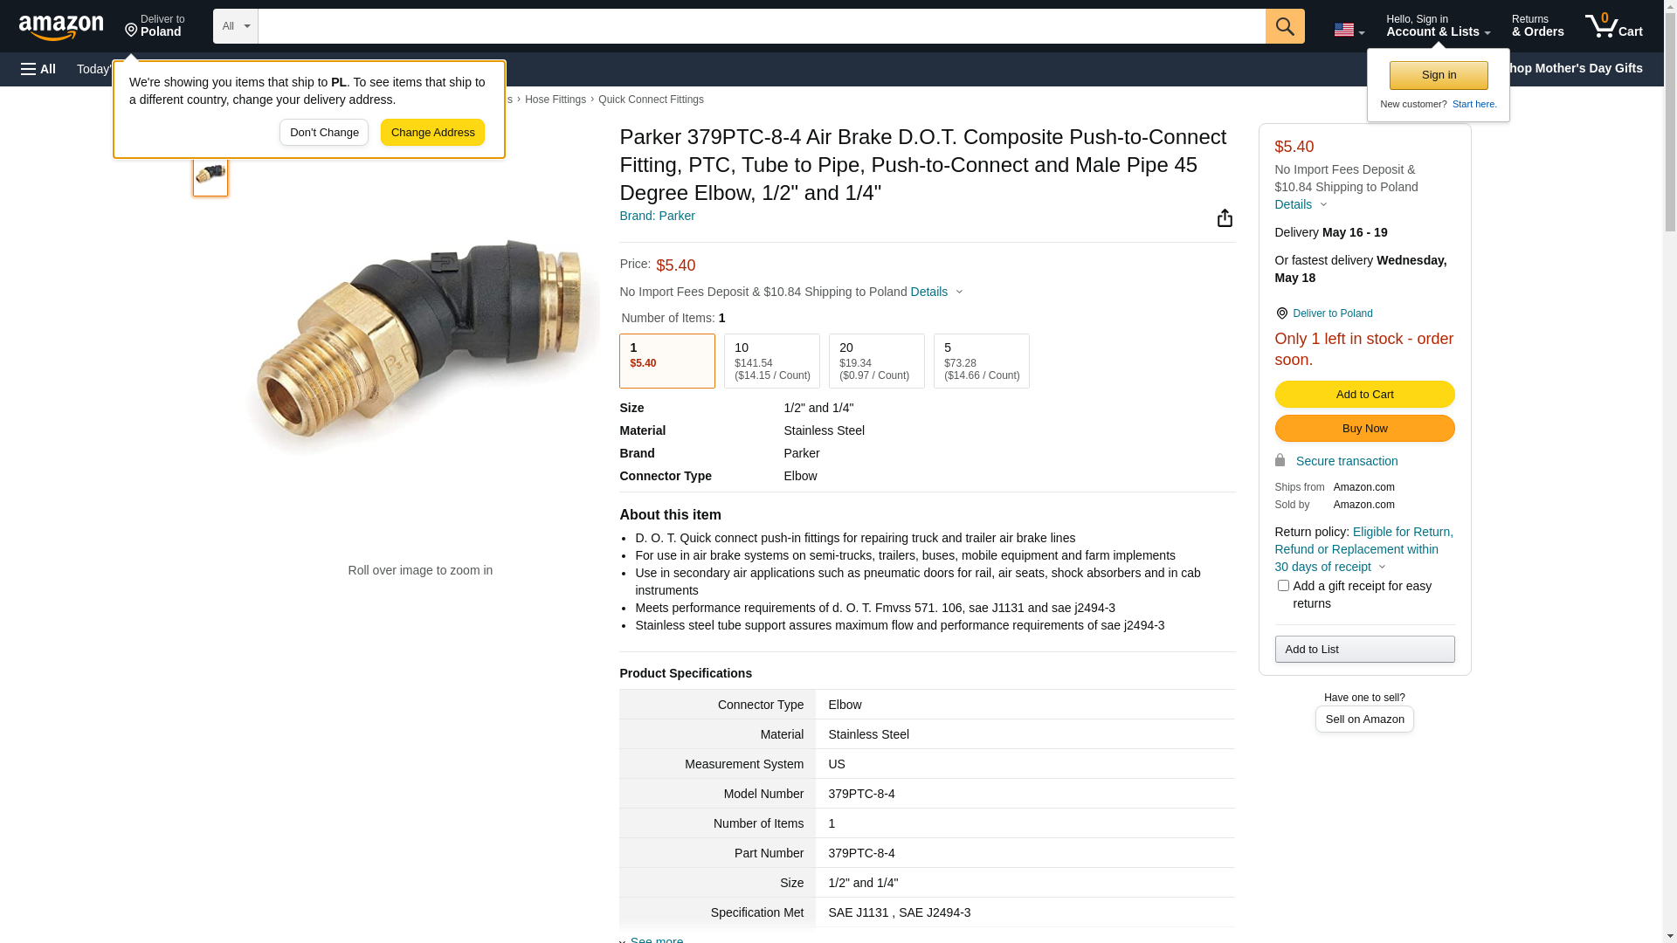Screen dimensions: 1677x943
Task: Open Returns & Orders
Action: pos(1537,26)
